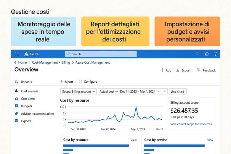The height and width of the screenshot is (154, 231).
Task: Click the Impostazione di budget card
Action: (187, 31)
